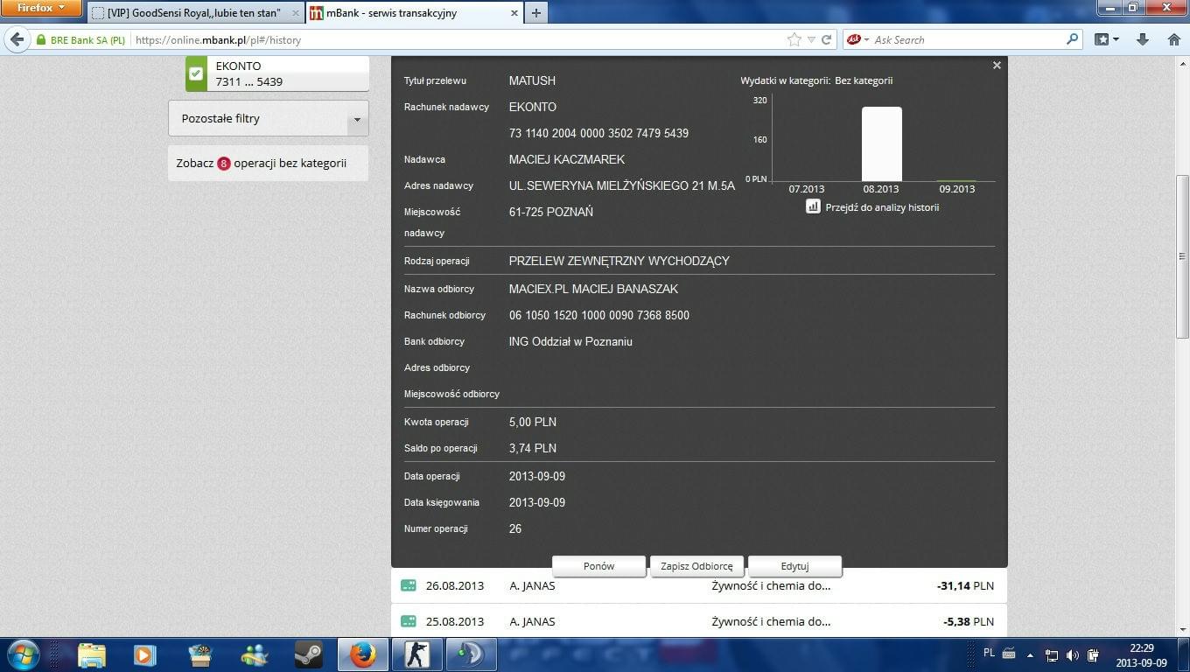Click the recipient name MACIEX.PL MACIEJ BANASZAK
The height and width of the screenshot is (672, 1190).
(593, 289)
